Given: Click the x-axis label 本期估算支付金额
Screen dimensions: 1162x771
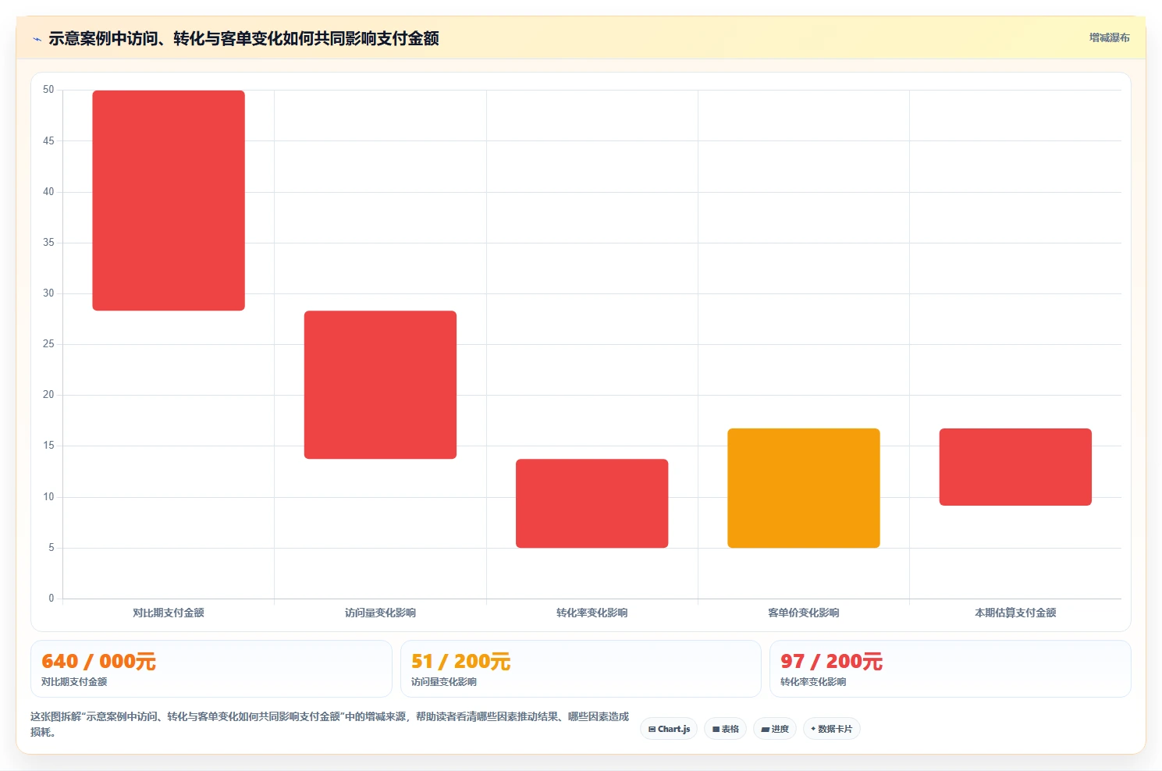Looking at the screenshot, I should (x=1015, y=613).
